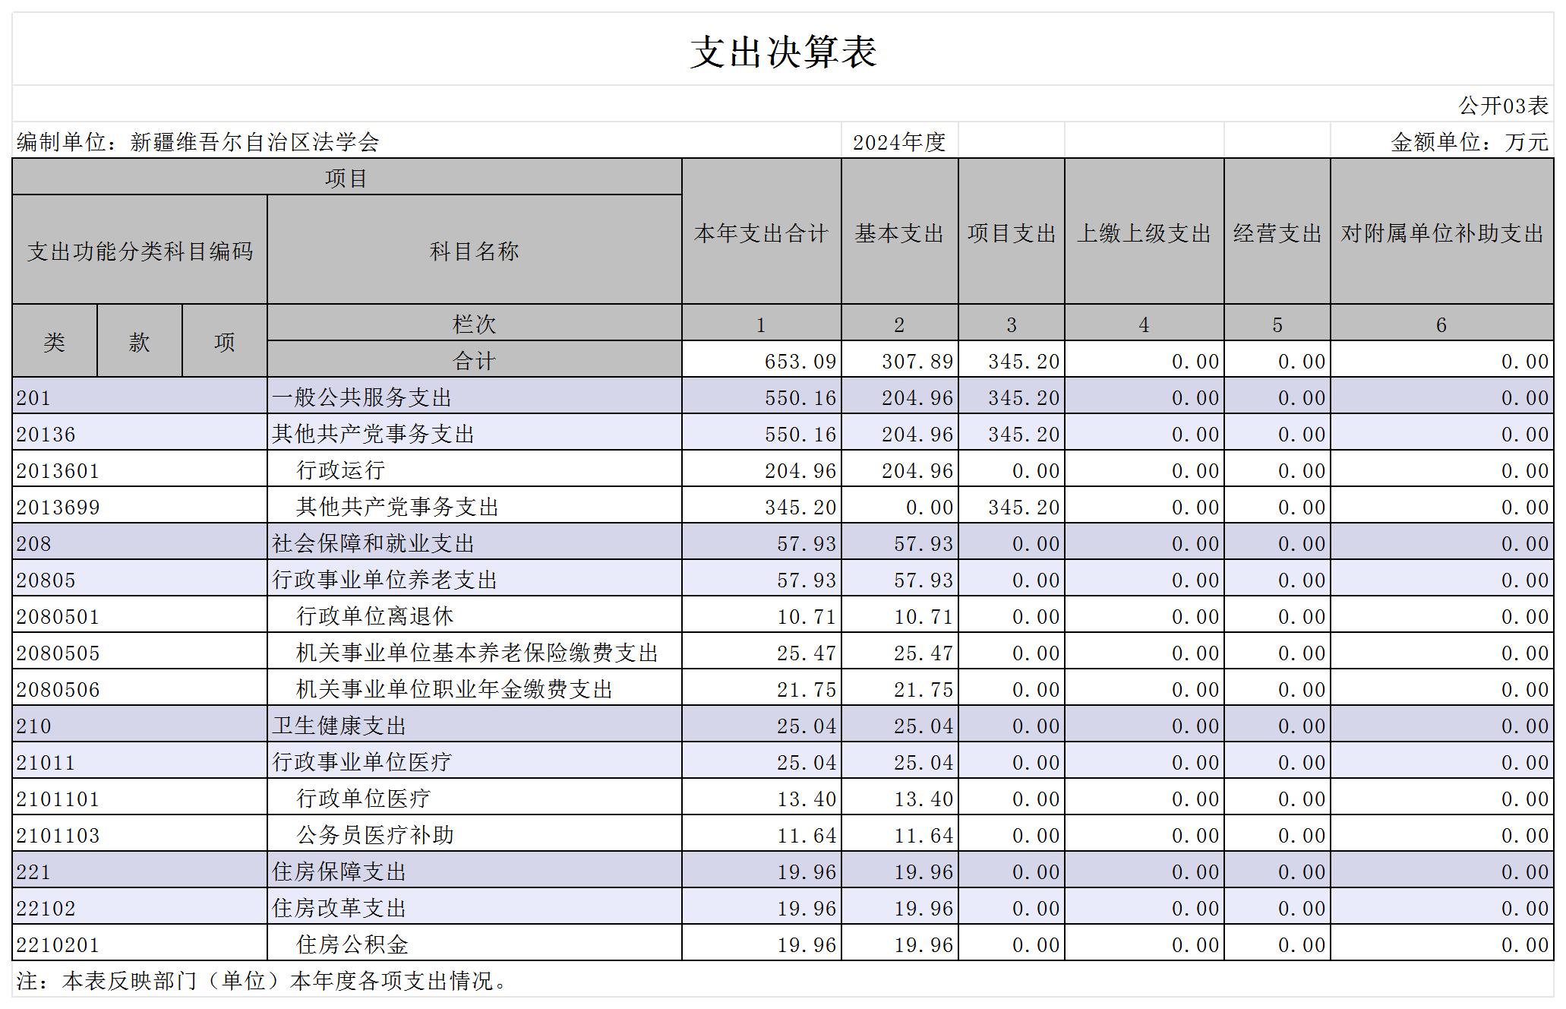Screen dimensions: 1566x1009
Task: Select the 科目名称 header cell
Action: click(x=474, y=251)
